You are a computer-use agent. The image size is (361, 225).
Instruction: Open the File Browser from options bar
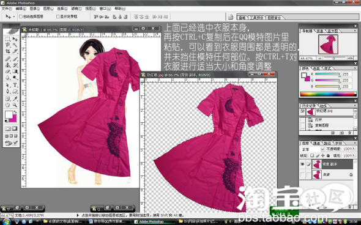coord(231,17)
